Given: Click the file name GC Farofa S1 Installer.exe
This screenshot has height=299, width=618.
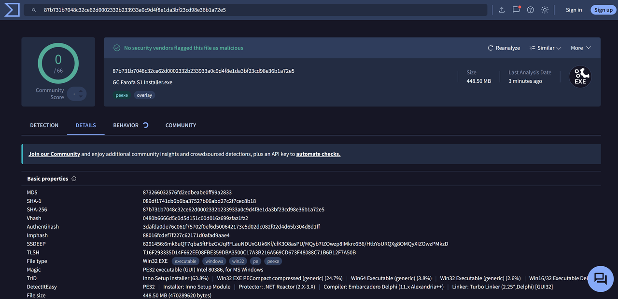Looking at the screenshot, I should (142, 82).
